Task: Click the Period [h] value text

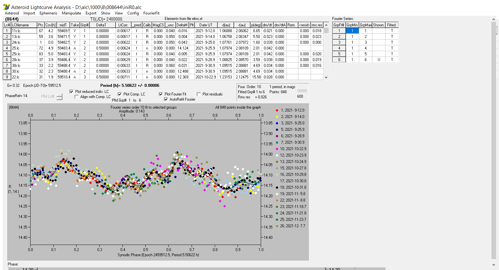Action: click(x=130, y=85)
